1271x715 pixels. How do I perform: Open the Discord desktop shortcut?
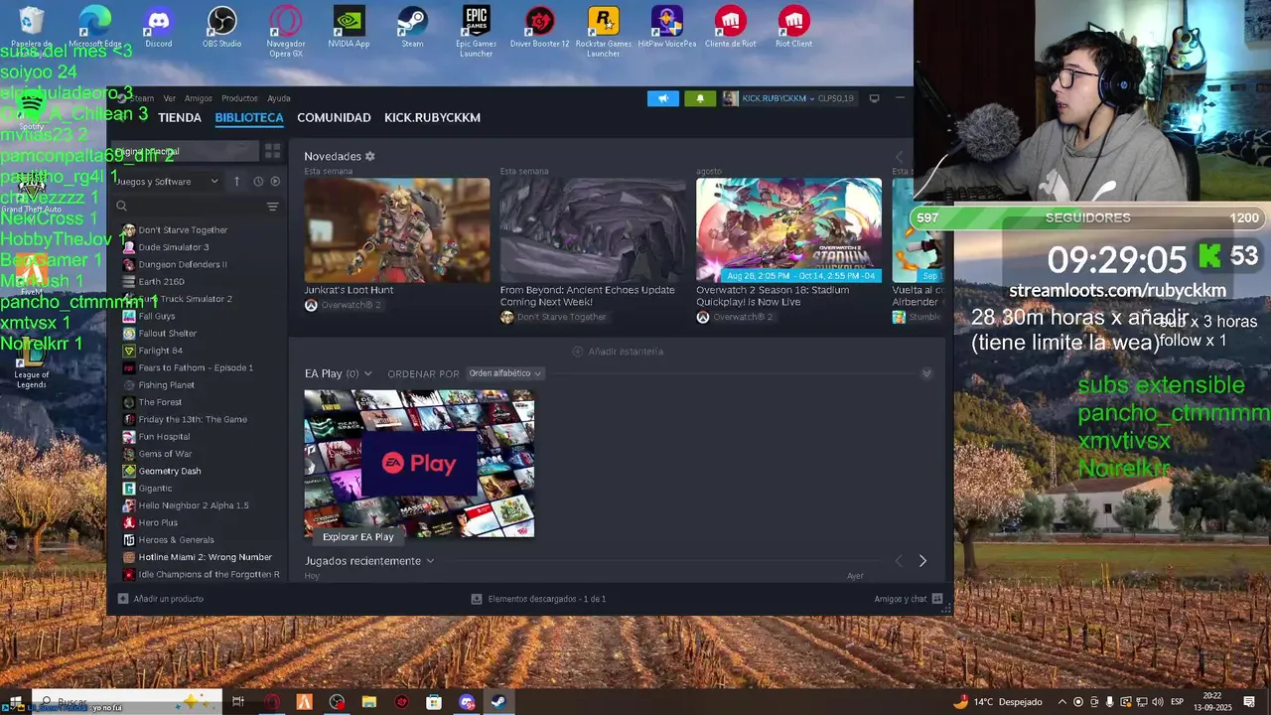(x=158, y=27)
